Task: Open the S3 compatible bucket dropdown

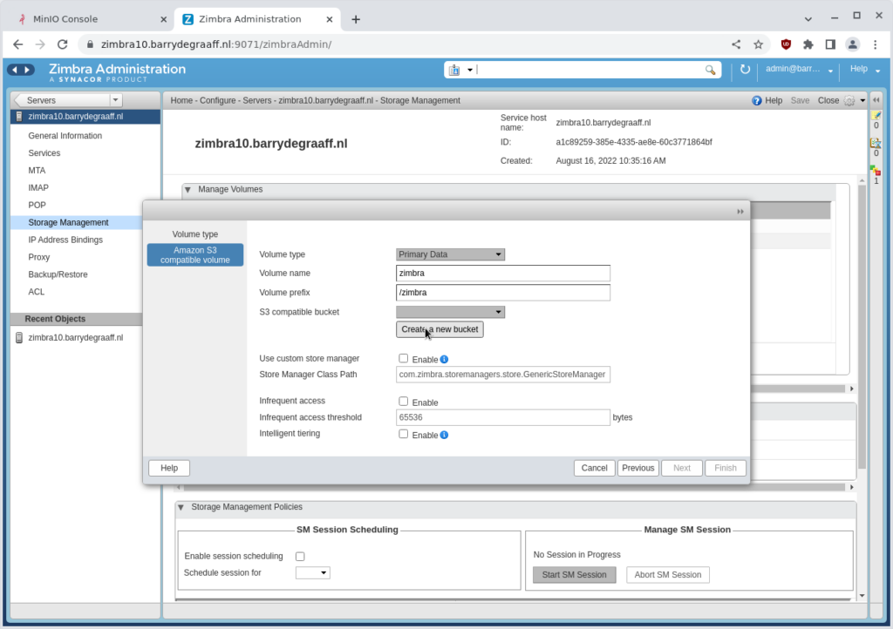Action: point(450,312)
